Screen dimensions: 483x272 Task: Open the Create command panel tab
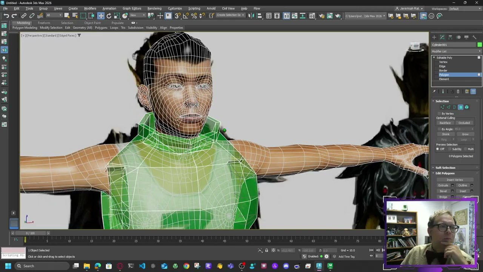(434, 37)
